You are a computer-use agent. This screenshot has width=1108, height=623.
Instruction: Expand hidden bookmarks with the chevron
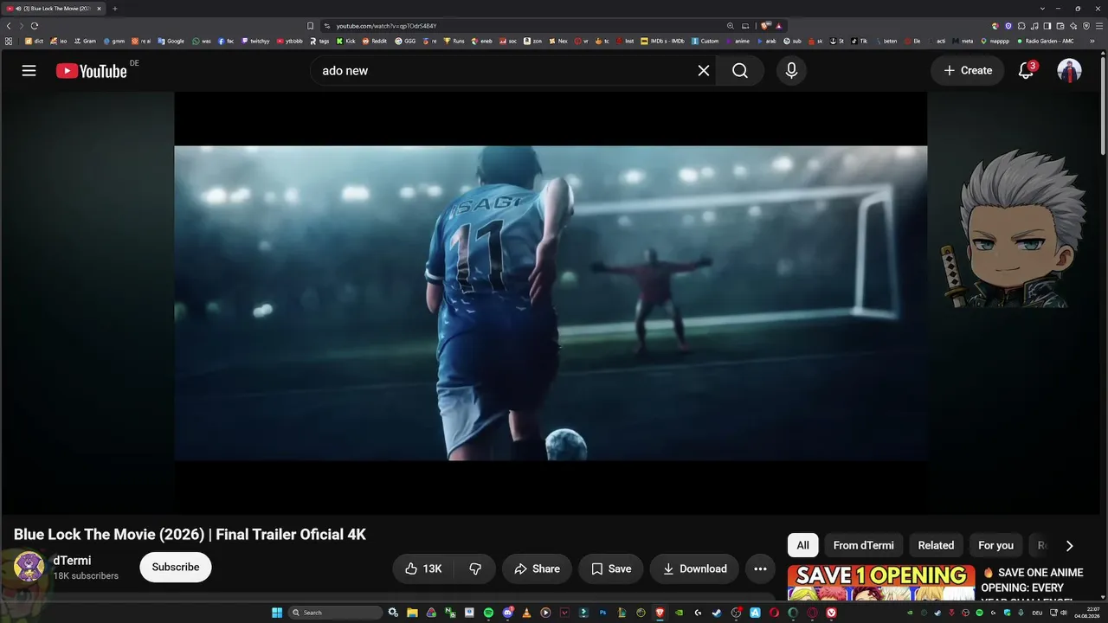[1093, 41]
